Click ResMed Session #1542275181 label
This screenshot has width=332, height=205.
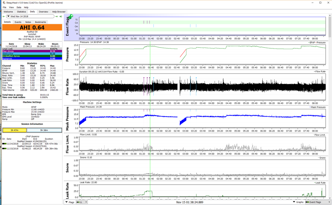[32, 146]
